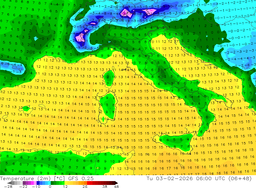Click the Tu 03-02-2026 date label
This screenshot has height=188, width=256.
pyautogui.click(x=170, y=179)
